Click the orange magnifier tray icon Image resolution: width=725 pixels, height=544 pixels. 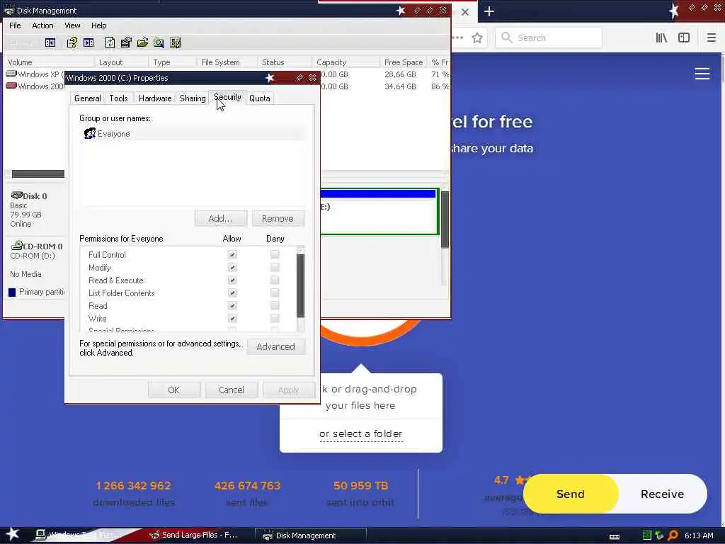(673, 535)
